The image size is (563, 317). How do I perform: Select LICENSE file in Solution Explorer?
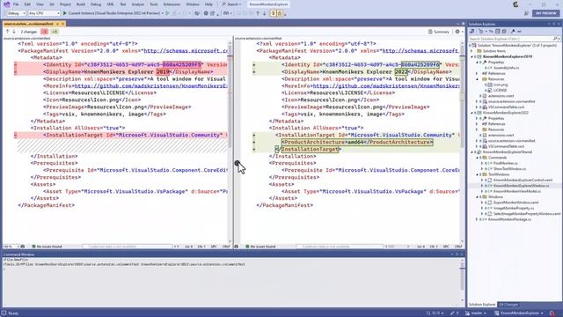(x=500, y=90)
